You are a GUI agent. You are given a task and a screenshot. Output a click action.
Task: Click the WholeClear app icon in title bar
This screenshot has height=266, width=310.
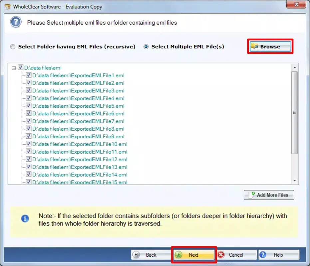click(x=8, y=7)
